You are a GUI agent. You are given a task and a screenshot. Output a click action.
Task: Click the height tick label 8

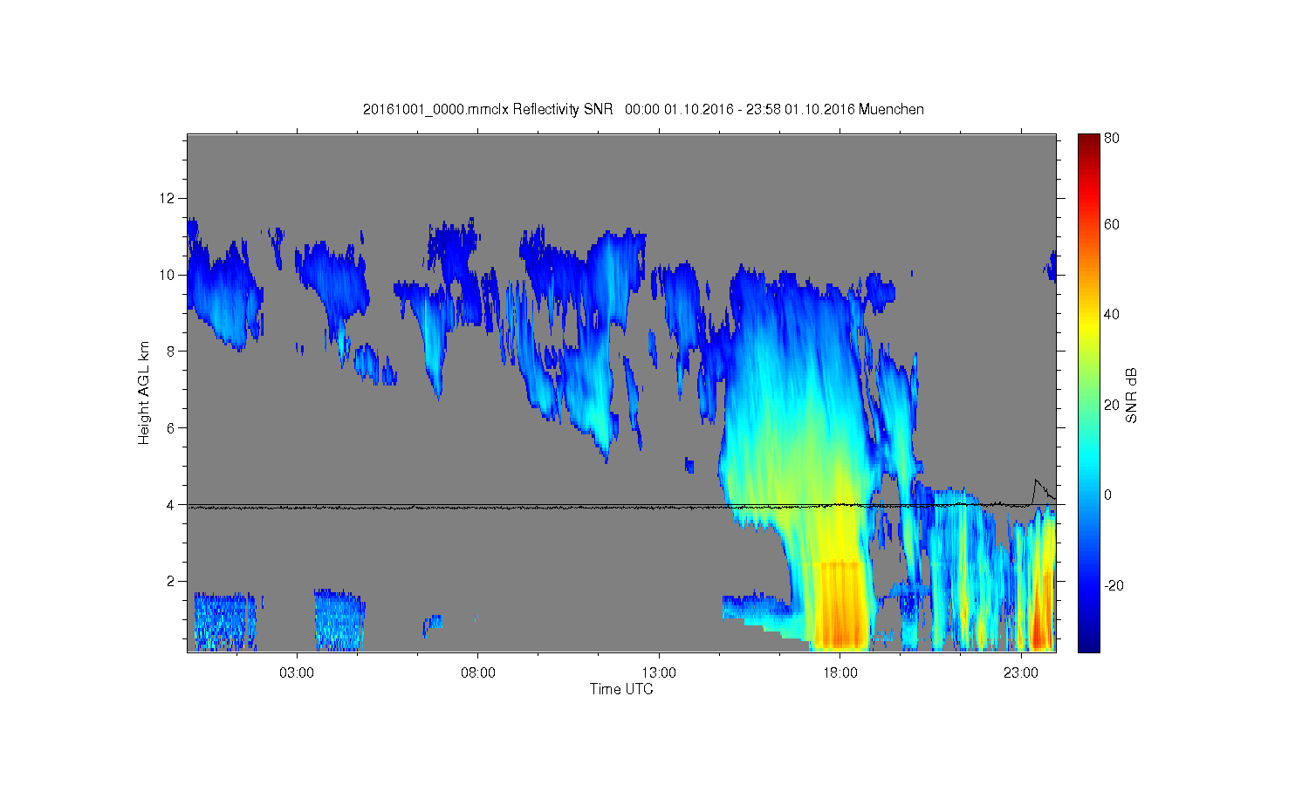point(171,352)
